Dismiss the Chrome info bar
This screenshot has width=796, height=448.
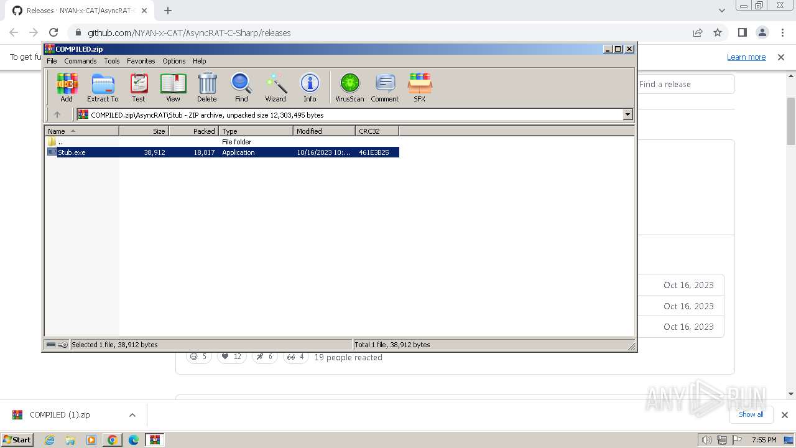tap(781, 57)
